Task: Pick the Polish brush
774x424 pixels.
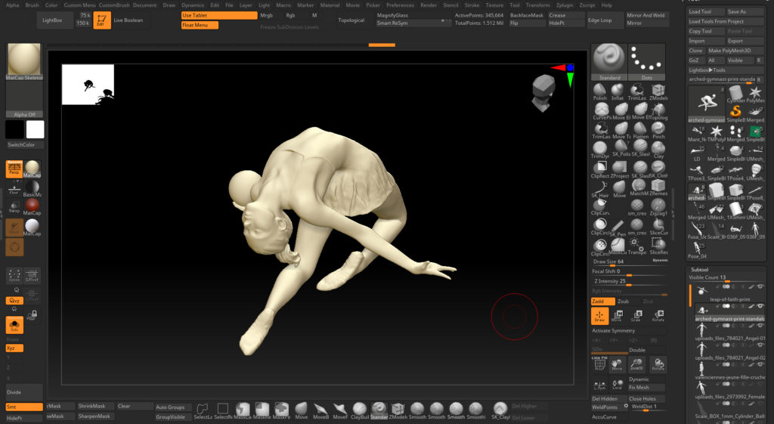Action: click(600, 90)
